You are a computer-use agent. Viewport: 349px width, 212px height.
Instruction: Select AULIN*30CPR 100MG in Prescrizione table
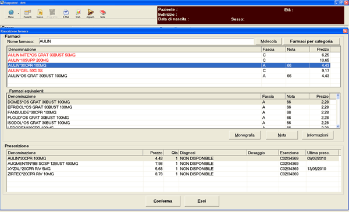pyautogui.click(x=173, y=158)
